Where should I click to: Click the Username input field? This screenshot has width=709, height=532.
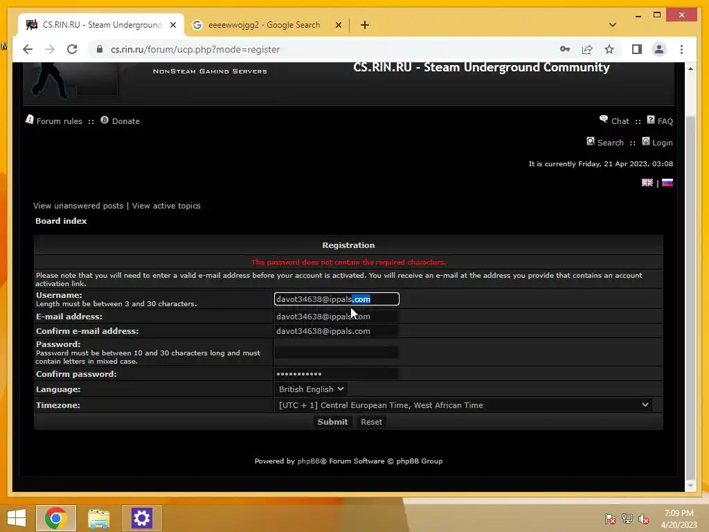tap(336, 299)
